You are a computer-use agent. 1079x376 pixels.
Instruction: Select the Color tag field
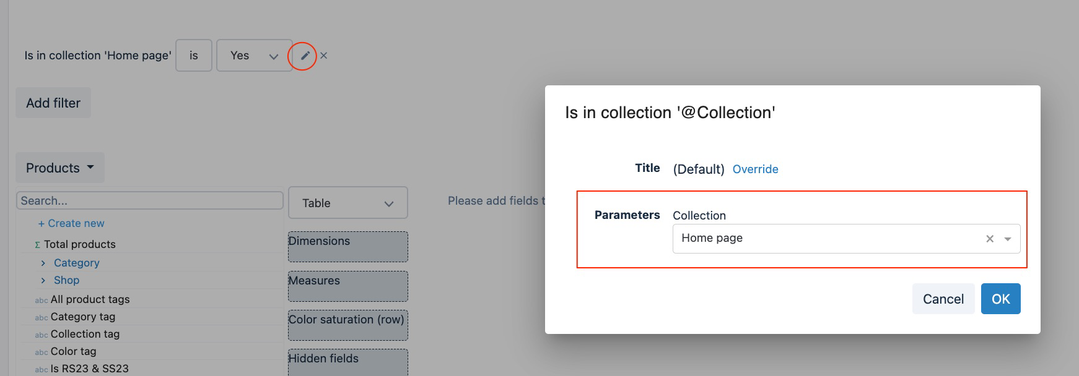pyautogui.click(x=73, y=351)
